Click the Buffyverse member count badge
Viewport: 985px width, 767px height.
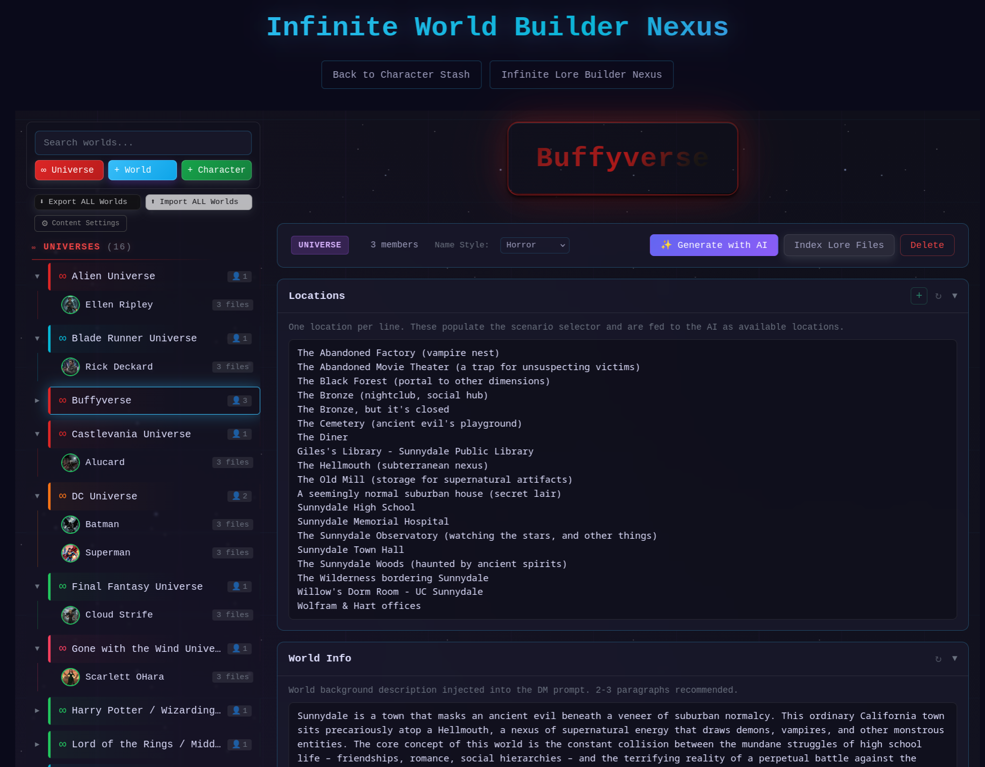pos(239,400)
